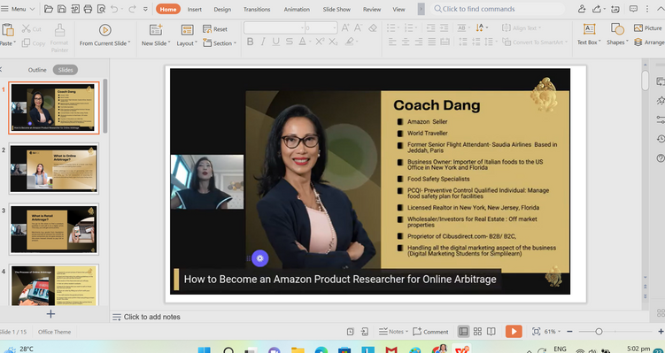
Task: Click the Picture insert icon
Action: click(638, 28)
